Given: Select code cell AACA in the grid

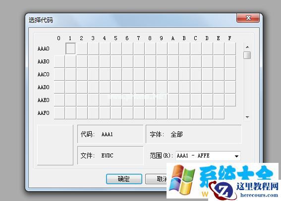Looking at the screenshot, I should point(173,74).
